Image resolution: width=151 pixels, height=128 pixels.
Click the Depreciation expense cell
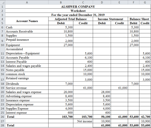click(x=27, y=104)
